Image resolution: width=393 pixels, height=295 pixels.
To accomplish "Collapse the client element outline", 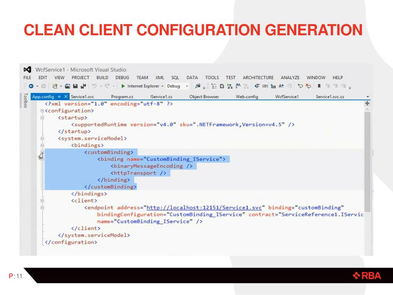I will pyautogui.click(x=42, y=201).
